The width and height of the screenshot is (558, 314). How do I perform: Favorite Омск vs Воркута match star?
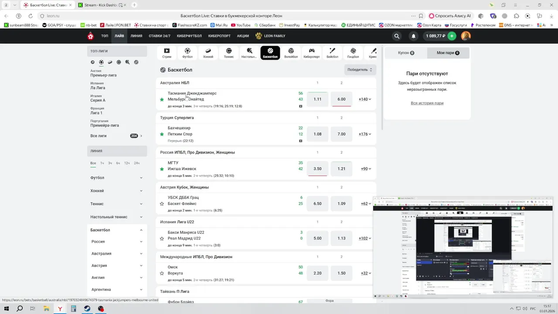162,273
